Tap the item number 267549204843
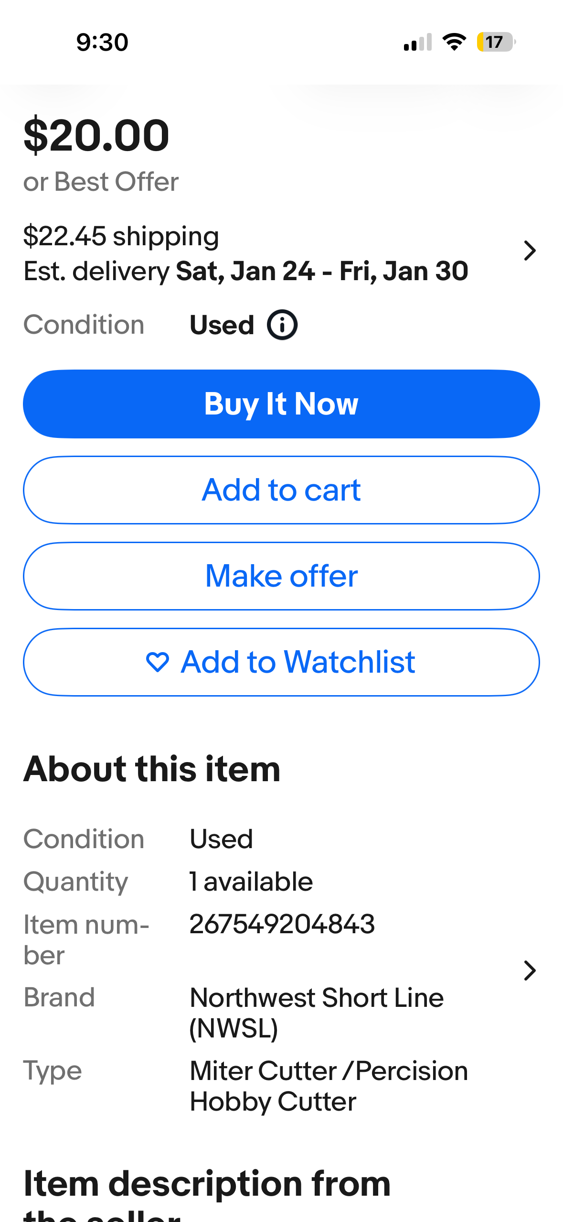Viewport: 563px width, 1222px height. pos(282,924)
